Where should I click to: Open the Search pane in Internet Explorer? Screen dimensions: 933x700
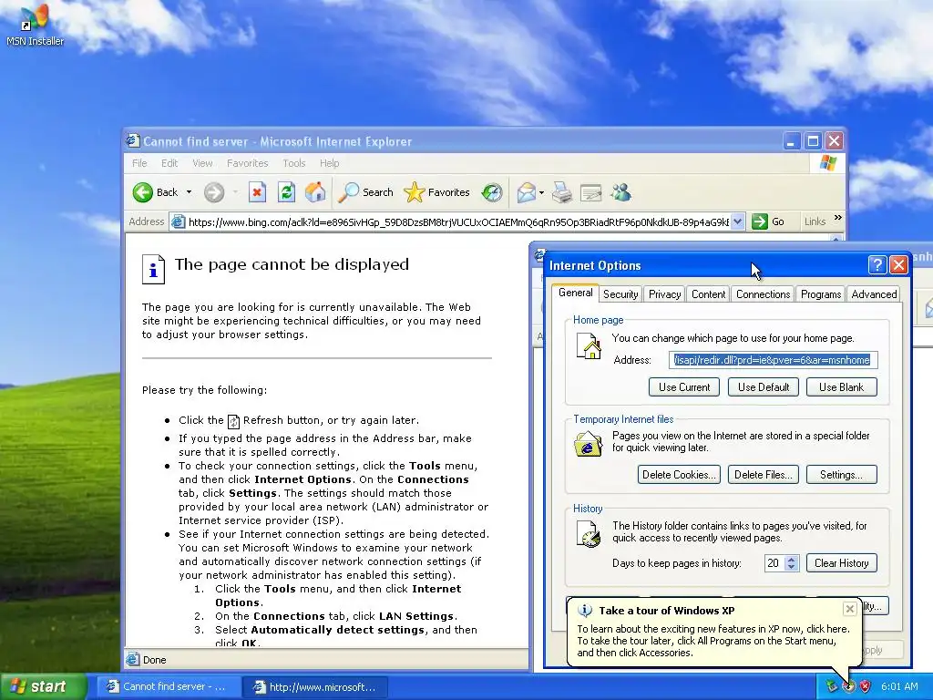point(365,192)
